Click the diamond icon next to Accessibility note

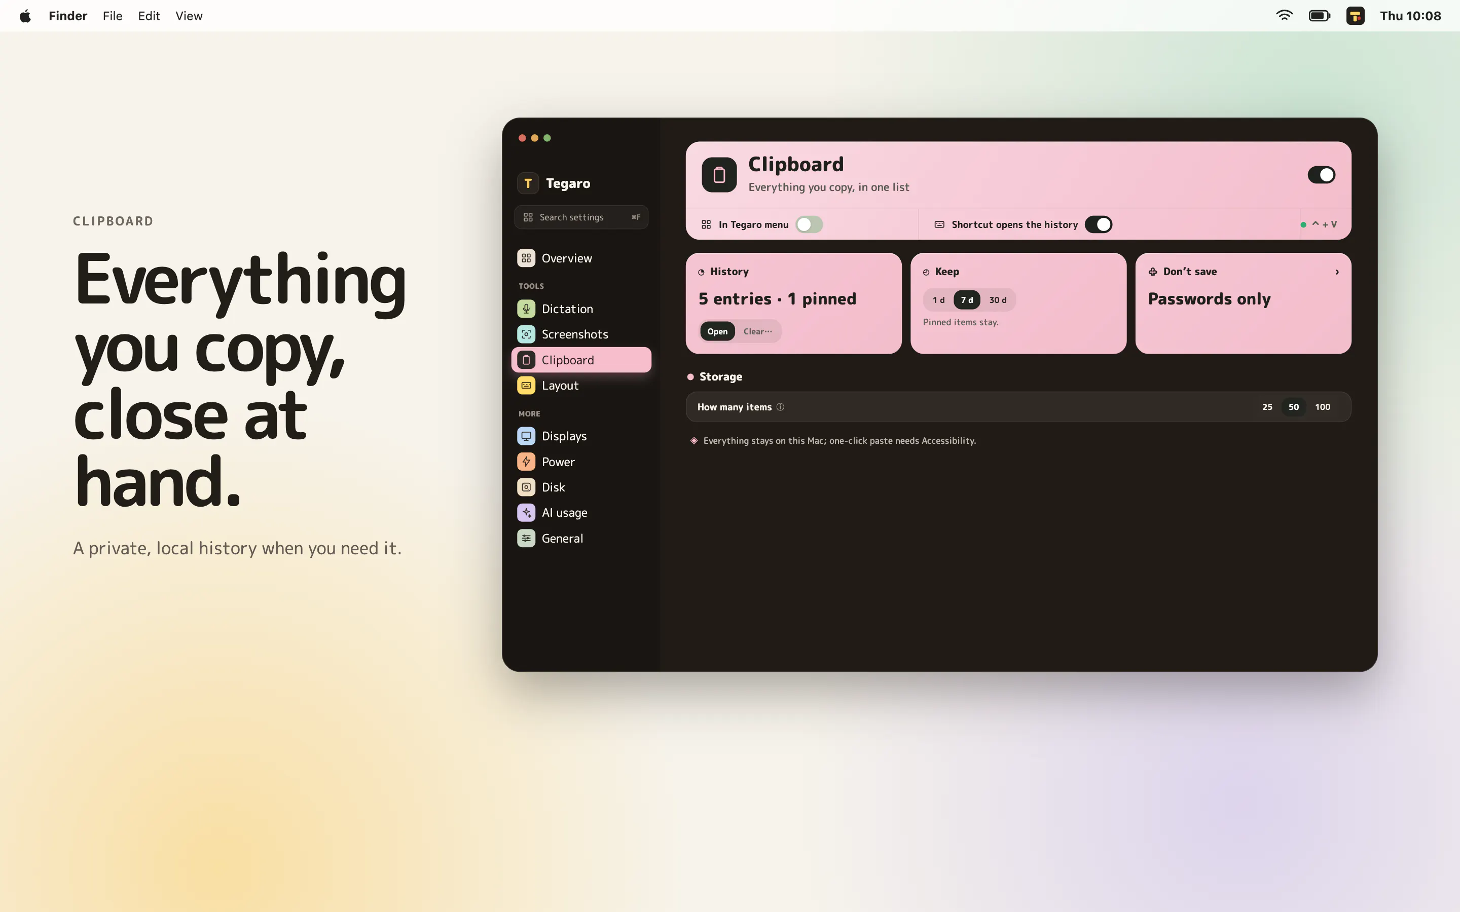click(x=694, y=441)
